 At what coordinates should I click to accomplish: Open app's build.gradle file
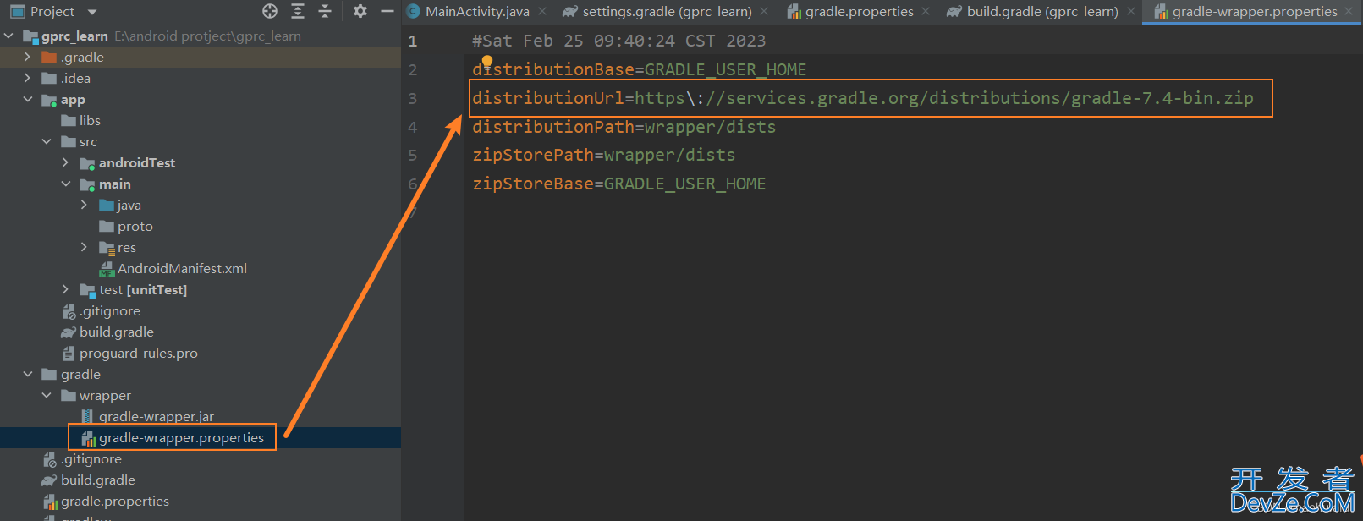click(117, 332)
